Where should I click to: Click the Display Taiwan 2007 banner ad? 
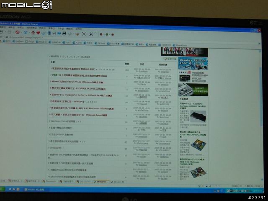pos(193,64)
